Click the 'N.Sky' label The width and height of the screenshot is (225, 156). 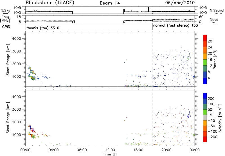pyautogui.click(x=5, y=10)
